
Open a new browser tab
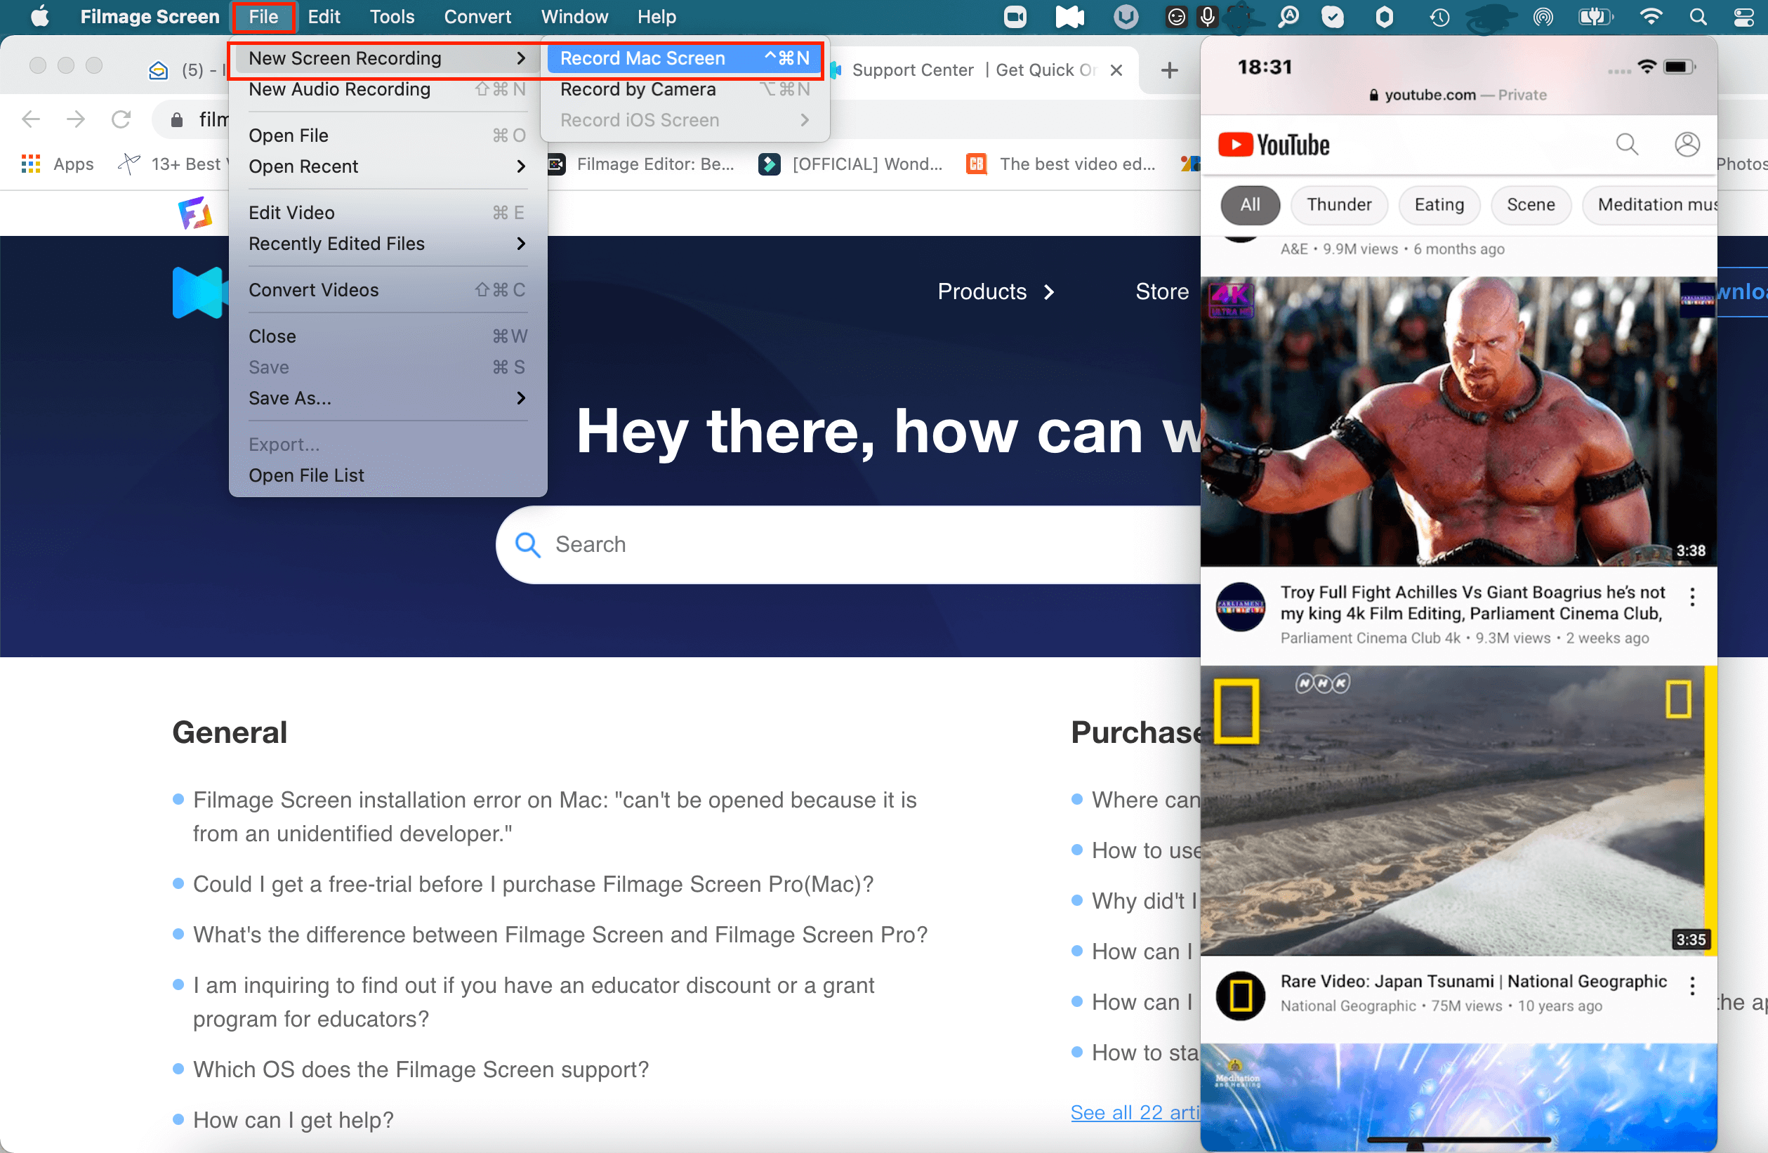click(1169, 71)
